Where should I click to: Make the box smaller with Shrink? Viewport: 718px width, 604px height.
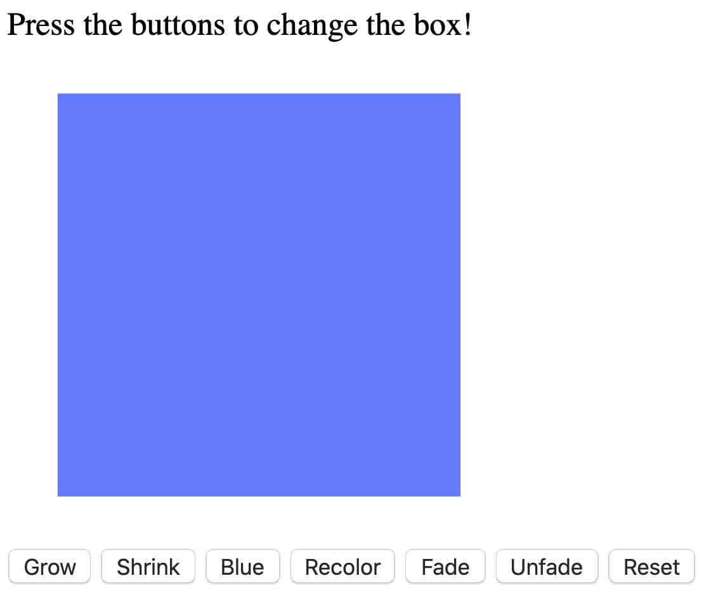(148, 567)
